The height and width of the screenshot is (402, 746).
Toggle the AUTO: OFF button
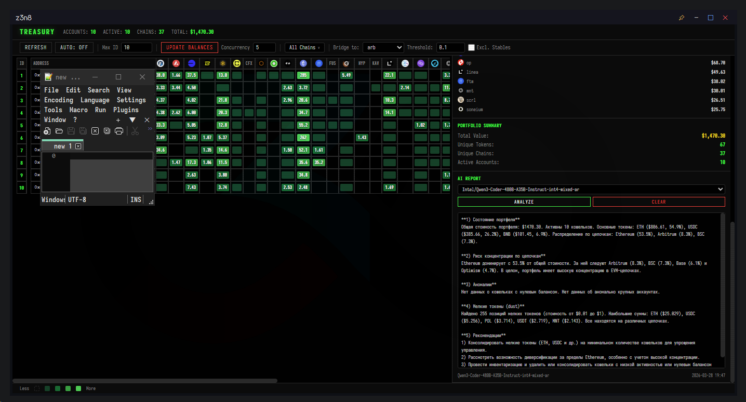click(x=74, y=47)
